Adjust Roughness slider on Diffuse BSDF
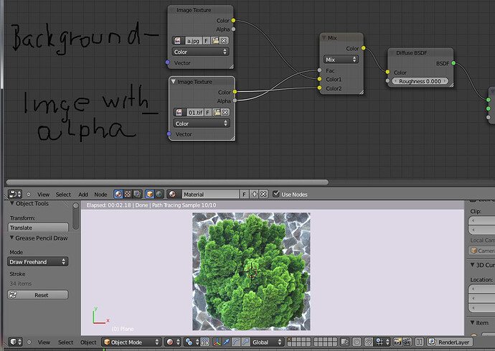The height and width of the screenshot is (351, 495). coord(420,81)
